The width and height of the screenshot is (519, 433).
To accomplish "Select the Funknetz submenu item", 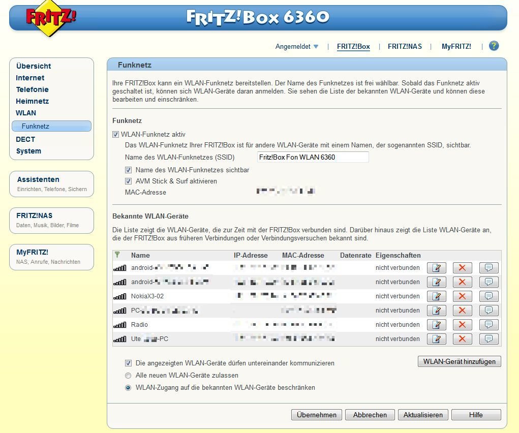I will [x=51, y=126].
